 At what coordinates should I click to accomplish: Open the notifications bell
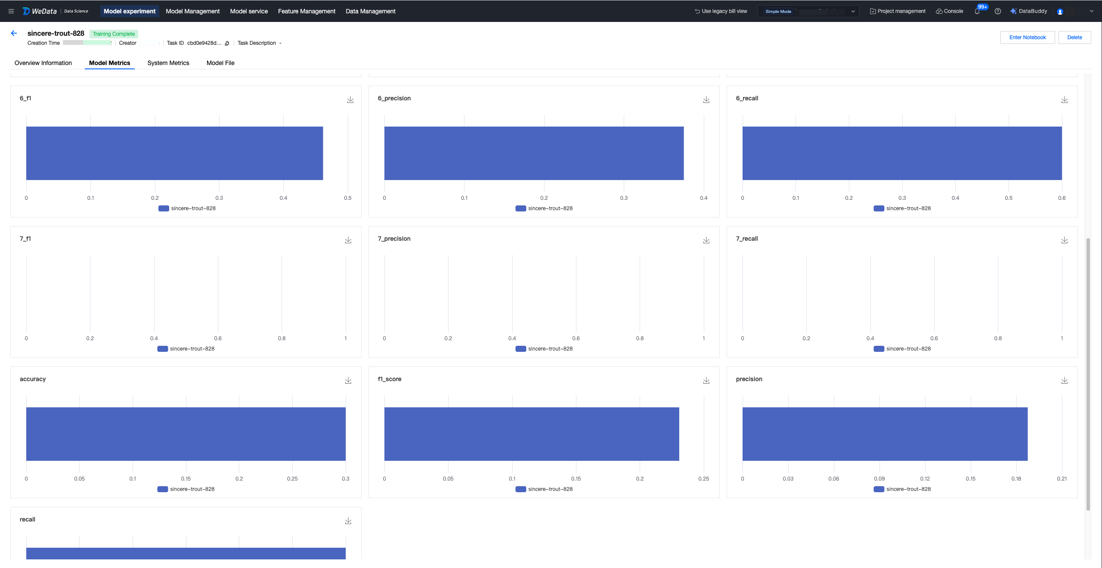[x=977, y=11]
